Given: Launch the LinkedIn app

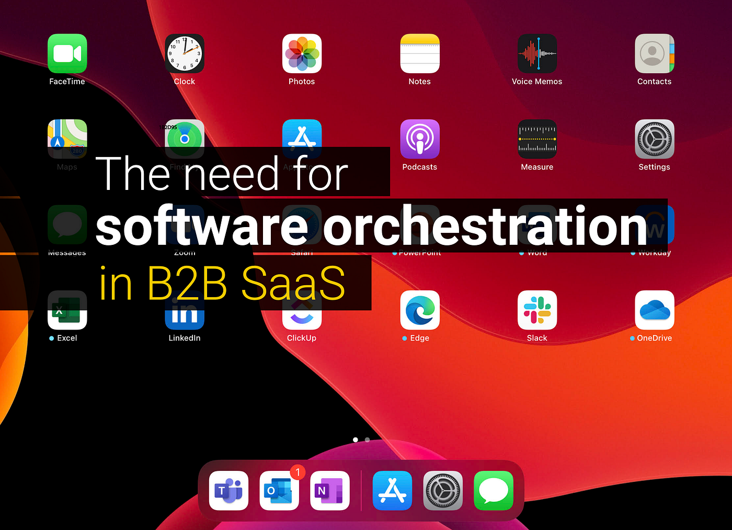Looking at the screenshot, I should (x=184, y=310).
